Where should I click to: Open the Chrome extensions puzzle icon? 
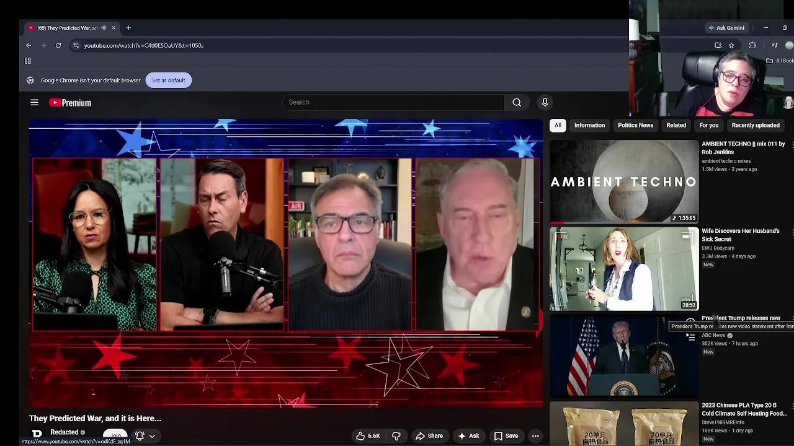pos(752,45)
